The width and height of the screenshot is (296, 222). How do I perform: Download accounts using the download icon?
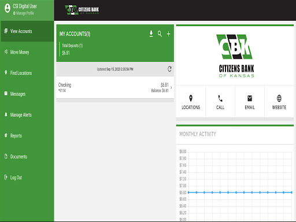pos(151,34)
